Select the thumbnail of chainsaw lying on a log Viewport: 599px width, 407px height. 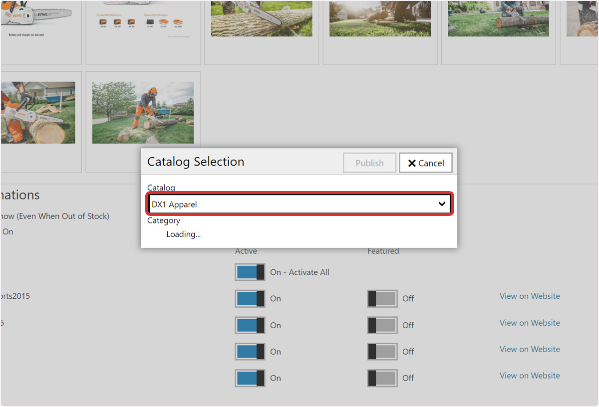[262, 32]
